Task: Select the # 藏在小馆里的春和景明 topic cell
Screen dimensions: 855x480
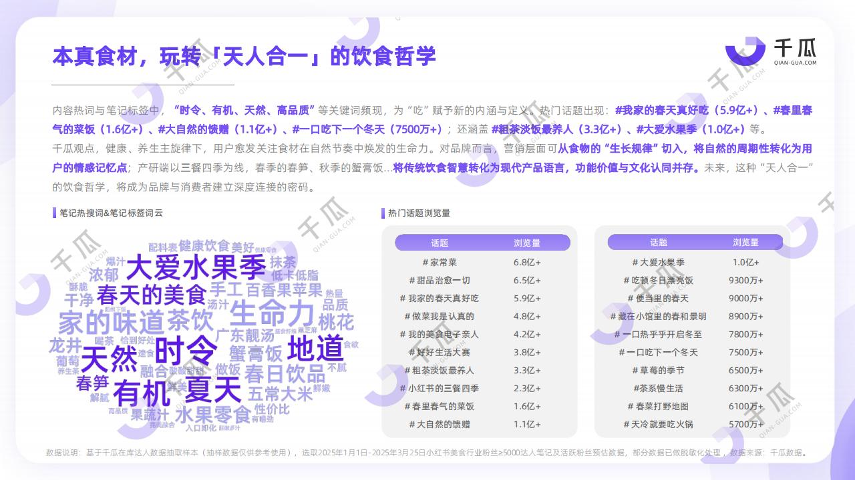Action: 659,317
